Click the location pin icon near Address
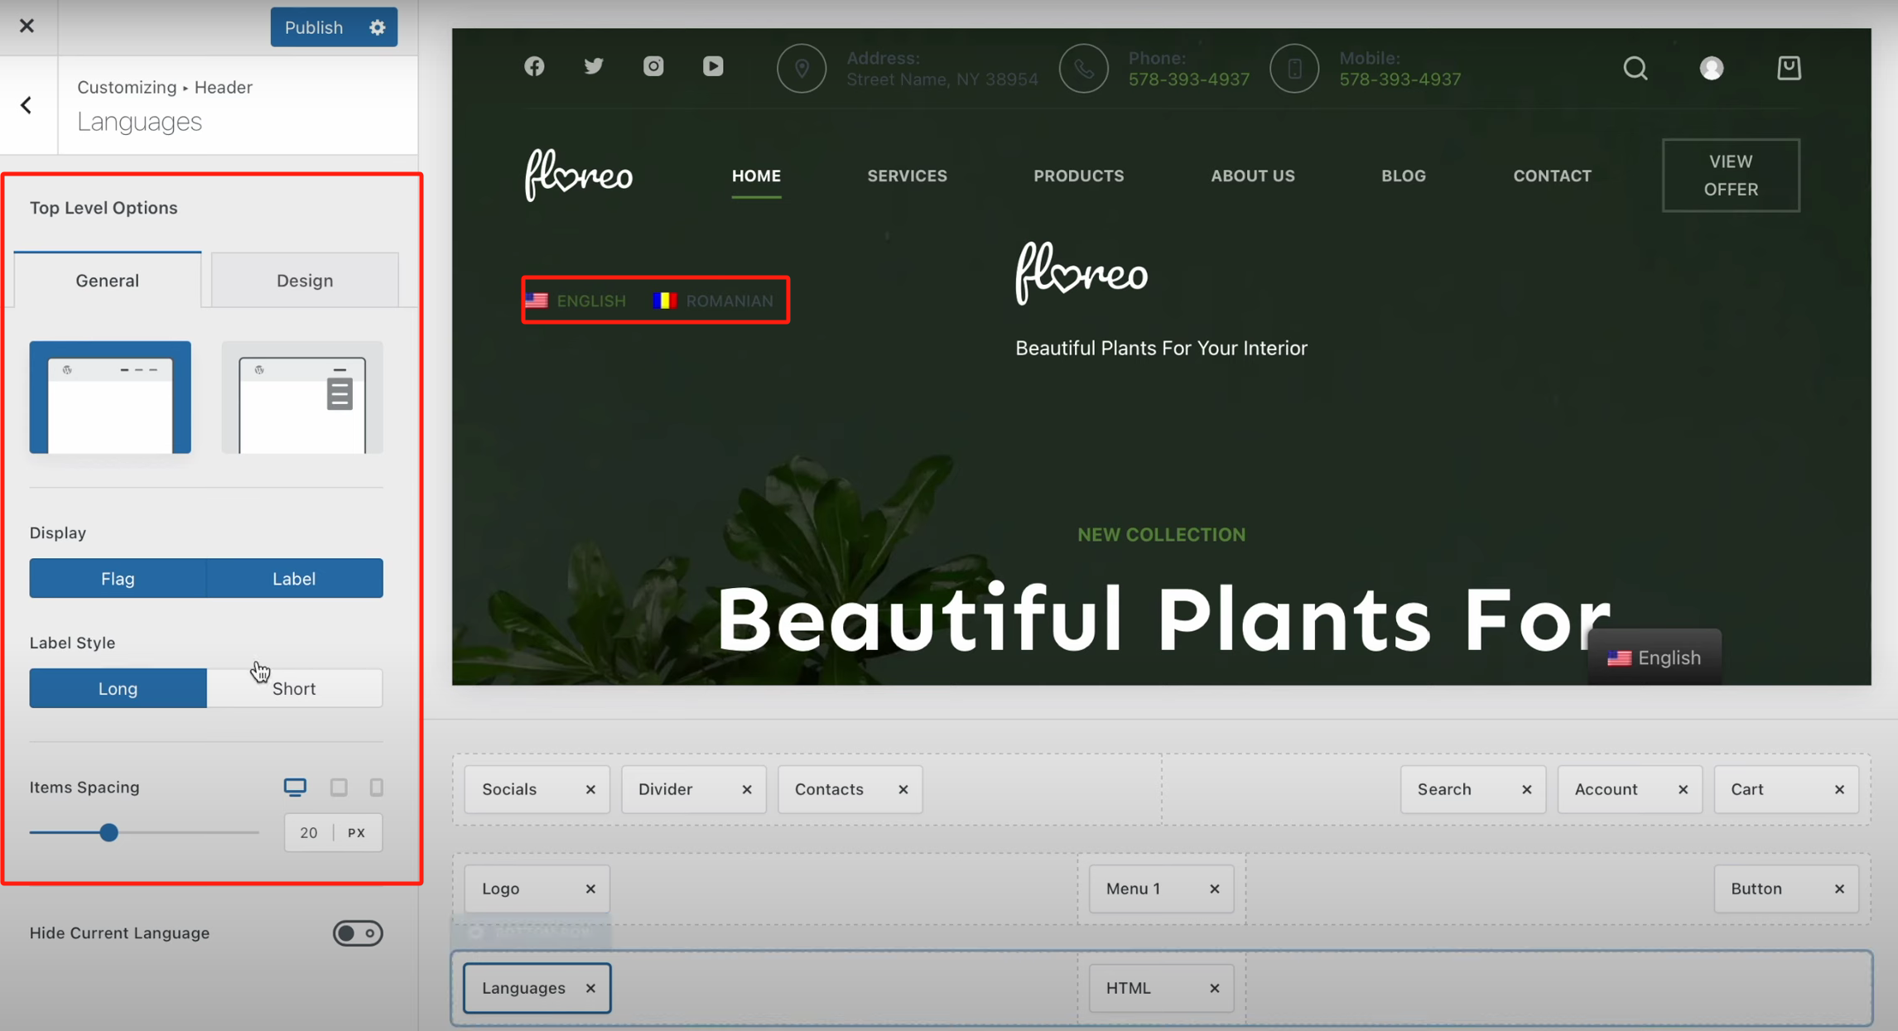The height and width of the screenshot is (1031, 1898). [801, 68]
